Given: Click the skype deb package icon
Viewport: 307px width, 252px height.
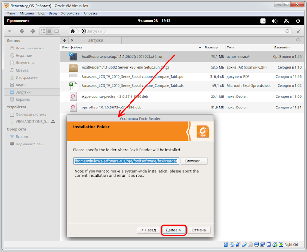Looking at the screenshot, I should click(73, 96).
